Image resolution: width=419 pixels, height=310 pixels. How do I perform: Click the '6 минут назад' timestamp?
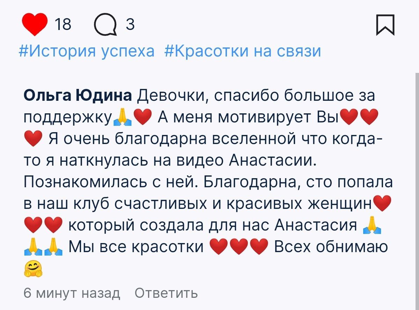pos(72,293)
